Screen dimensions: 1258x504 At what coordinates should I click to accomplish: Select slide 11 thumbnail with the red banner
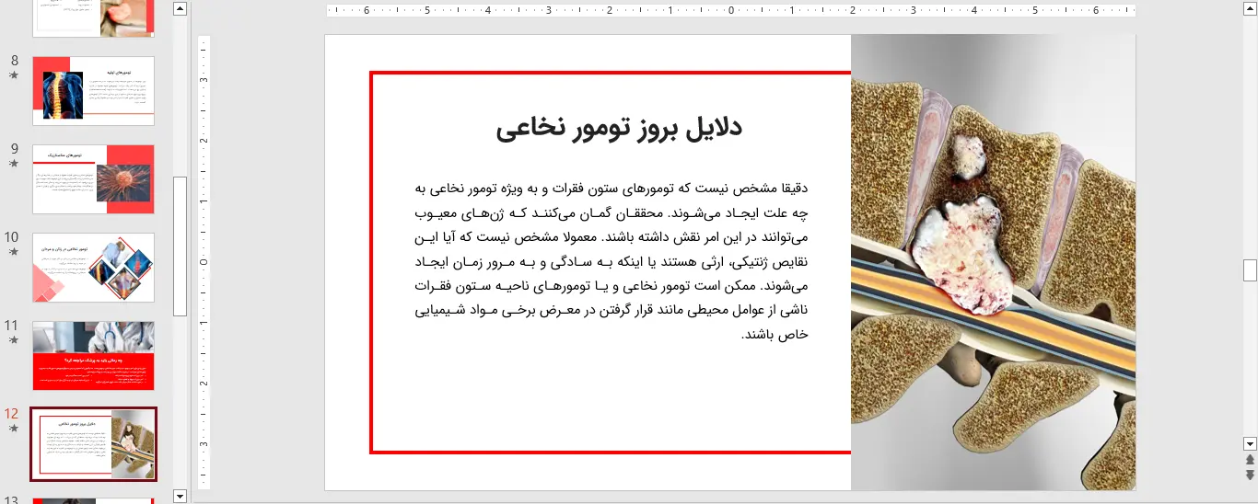(x=93, y=355)
